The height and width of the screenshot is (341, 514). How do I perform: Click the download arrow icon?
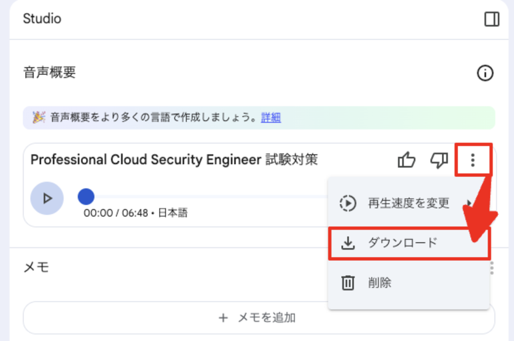348,243
